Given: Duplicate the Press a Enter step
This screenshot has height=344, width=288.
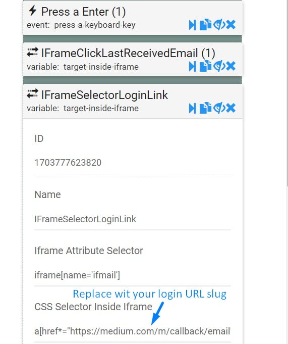Looking at the screenshot, I should 205,25.
